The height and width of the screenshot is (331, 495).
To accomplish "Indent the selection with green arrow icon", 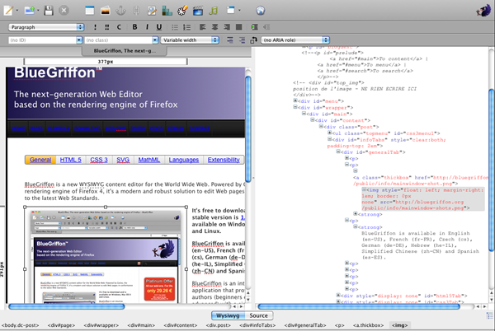I will 254,27.
